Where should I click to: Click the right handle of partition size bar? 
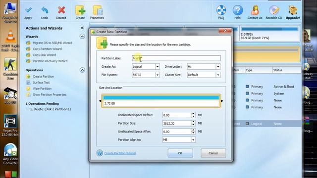coord(222,101)
